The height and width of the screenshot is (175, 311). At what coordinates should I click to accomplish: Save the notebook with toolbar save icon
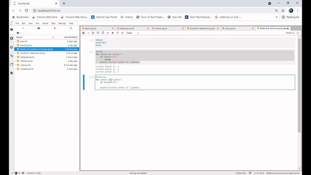(83, 33)
